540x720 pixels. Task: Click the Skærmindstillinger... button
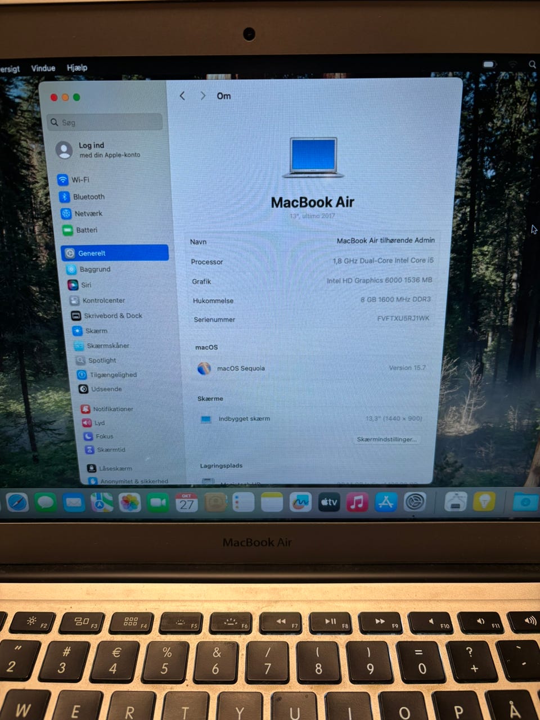click(387, 439)
